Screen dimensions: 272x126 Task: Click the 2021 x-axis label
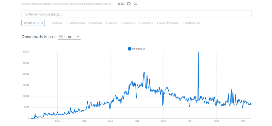pyautogui.click(x=190, y=121)
